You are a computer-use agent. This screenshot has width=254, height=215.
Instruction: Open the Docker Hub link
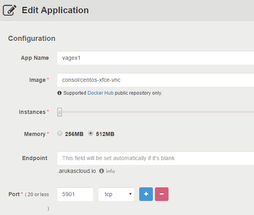click(x=101, y=93)
